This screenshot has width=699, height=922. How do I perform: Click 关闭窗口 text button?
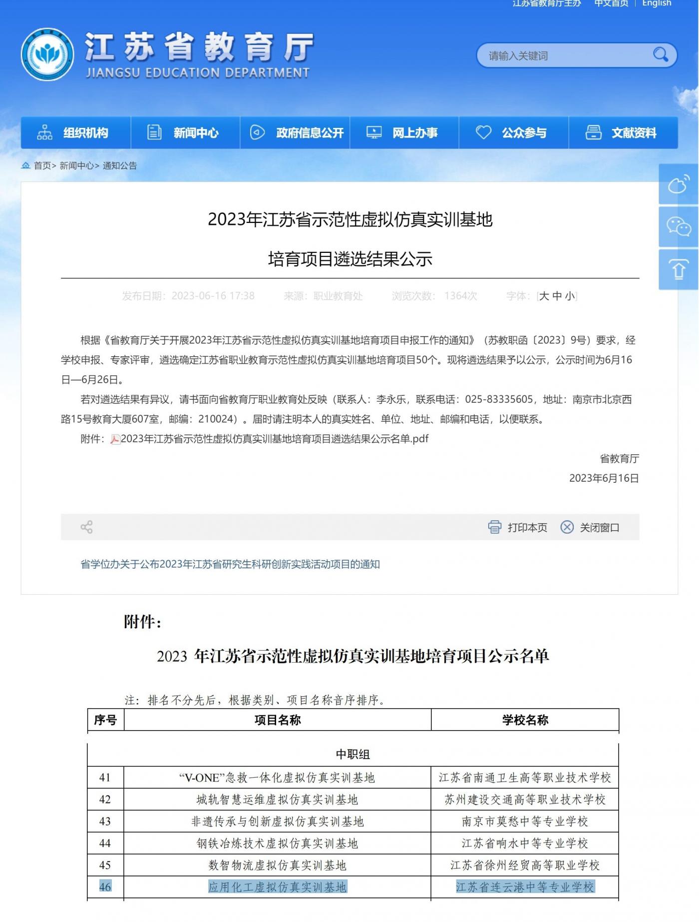point(599,528)
